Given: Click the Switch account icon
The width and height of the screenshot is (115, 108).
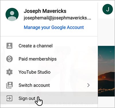Looking at the screenshot, I should pyautogui.click(x=9, y=85).
